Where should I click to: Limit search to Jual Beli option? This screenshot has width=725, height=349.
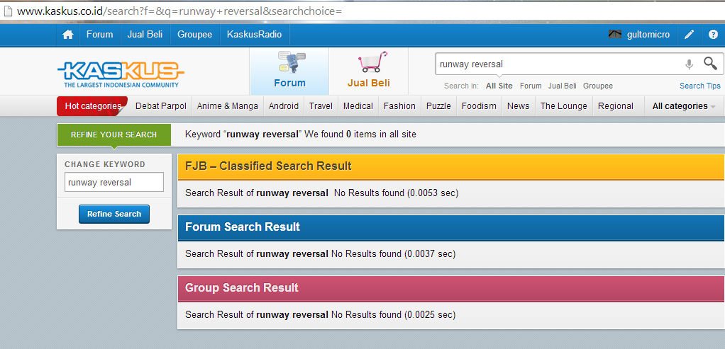[x=563, y=86]
